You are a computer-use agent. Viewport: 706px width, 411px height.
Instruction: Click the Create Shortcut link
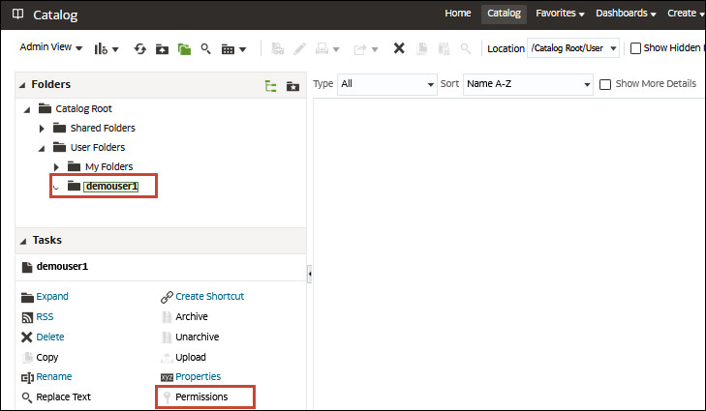pyautogui.click(x=210, y=296)
